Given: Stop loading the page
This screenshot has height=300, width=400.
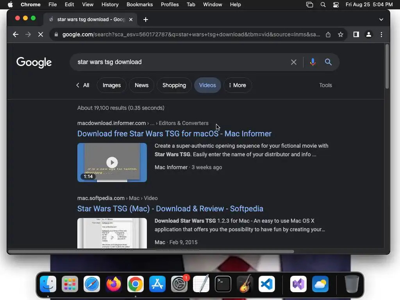Looking at the screenshot, I should point(41,34).
